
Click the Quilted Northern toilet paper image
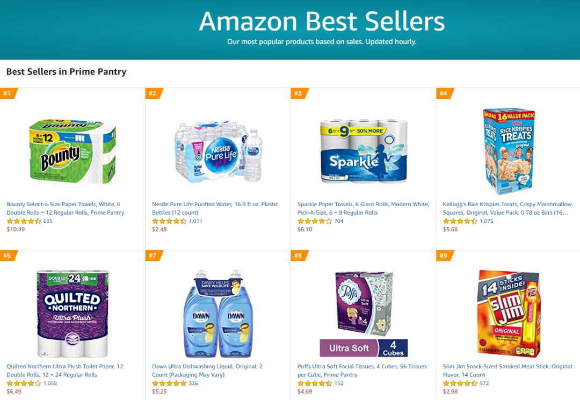coord(73,314)
